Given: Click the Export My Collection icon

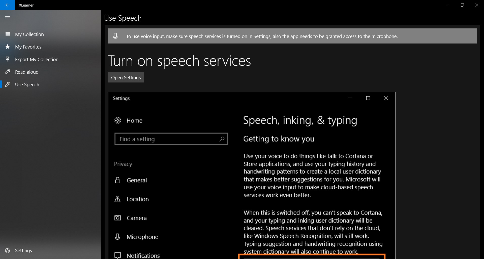Looking at the screenshot, I should 8,59.
